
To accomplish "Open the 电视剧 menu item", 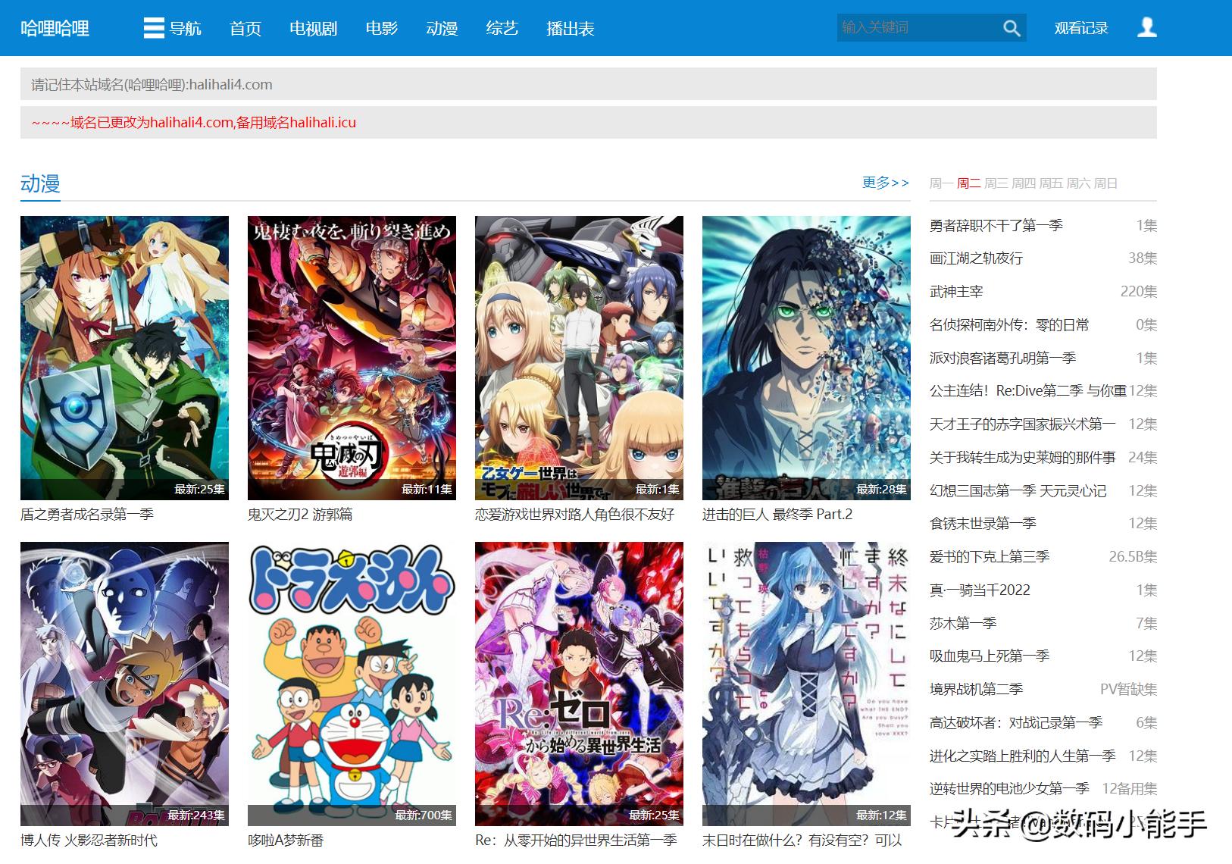I will (x=313, y=29).
